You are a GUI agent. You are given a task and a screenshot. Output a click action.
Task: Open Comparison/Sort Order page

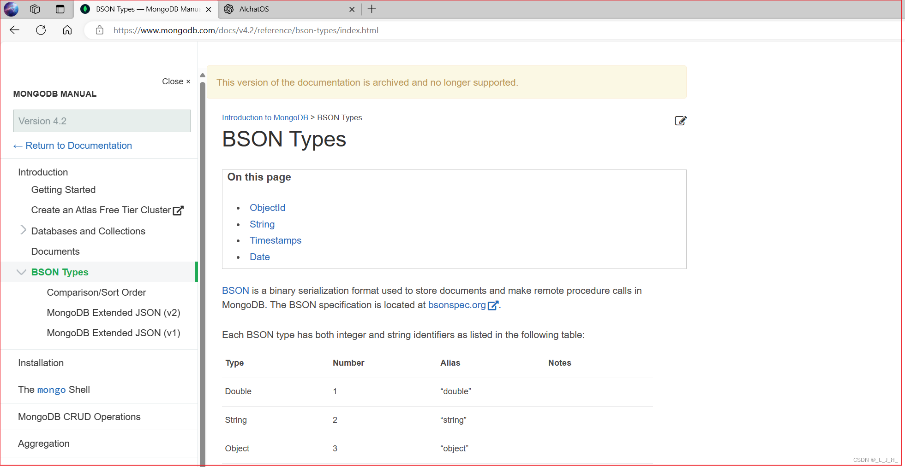coord(96,292)
